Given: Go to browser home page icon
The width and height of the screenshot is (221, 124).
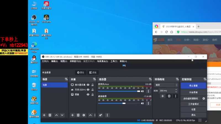Looking at the screenshot, I should coord(172,32).
